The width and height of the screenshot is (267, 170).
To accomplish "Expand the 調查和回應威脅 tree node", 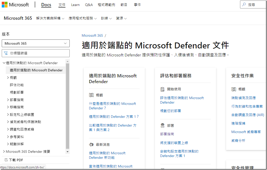I will (x=8, y=129).
